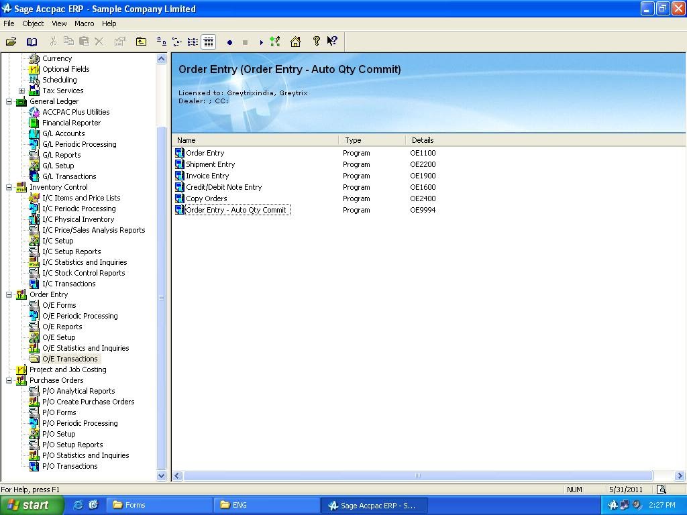Image resolution: width=687 pixels, height=515 pixels.
Task: Click the Open Company folder toolbar icon
Action: pyautogui.click(x=11, y=42)
